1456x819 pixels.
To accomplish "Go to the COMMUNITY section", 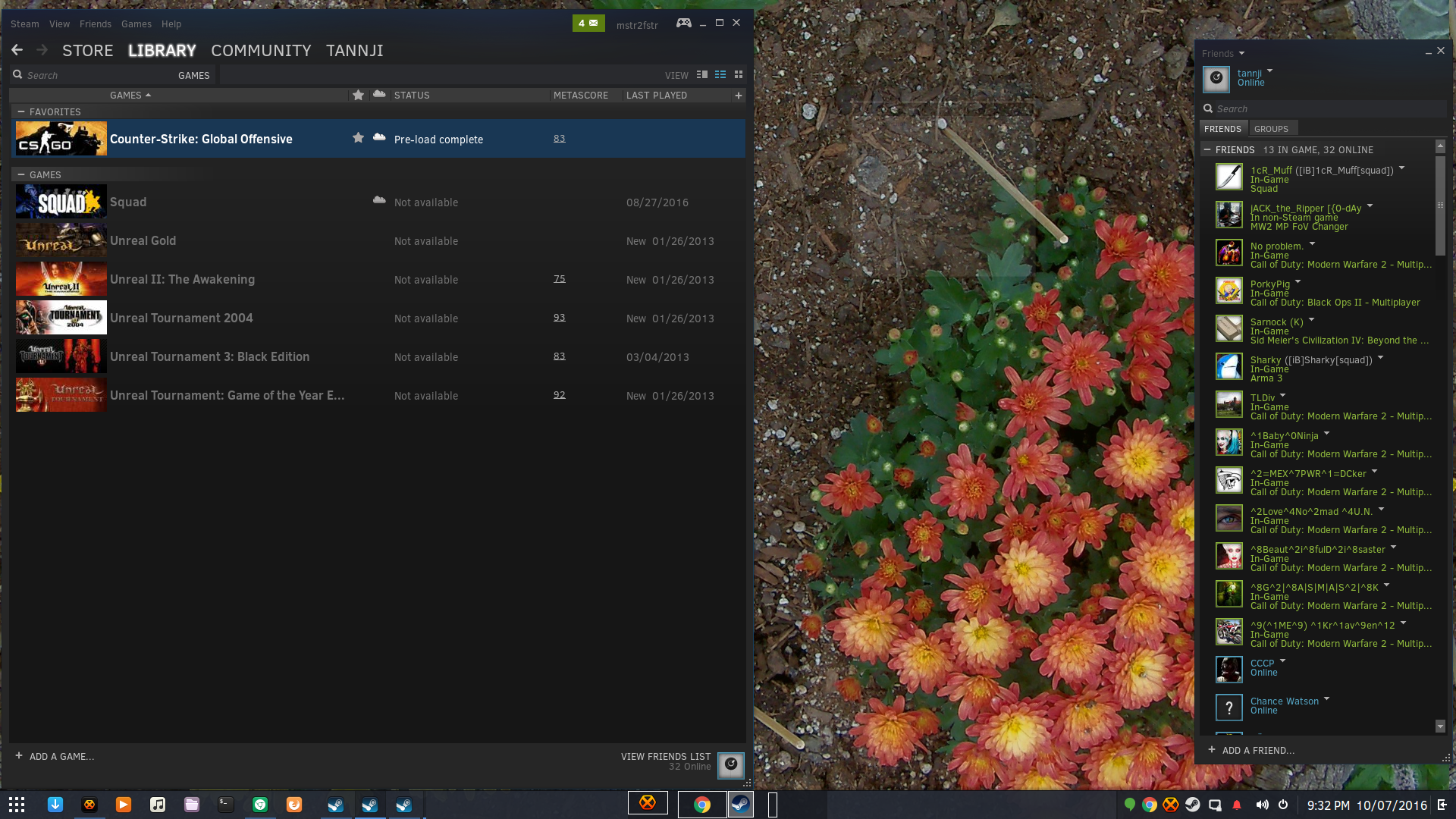I will click(261, 50).
